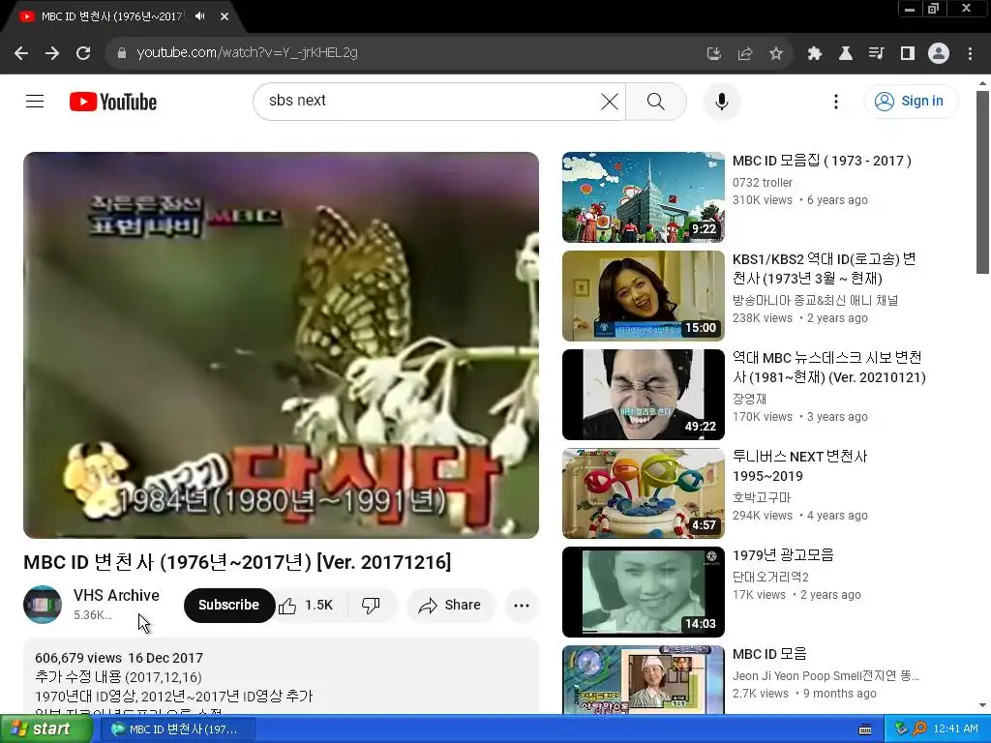Click the video player to pause
Image resolution: width=991 pixels, height=743 pixels.
point(282,345)
